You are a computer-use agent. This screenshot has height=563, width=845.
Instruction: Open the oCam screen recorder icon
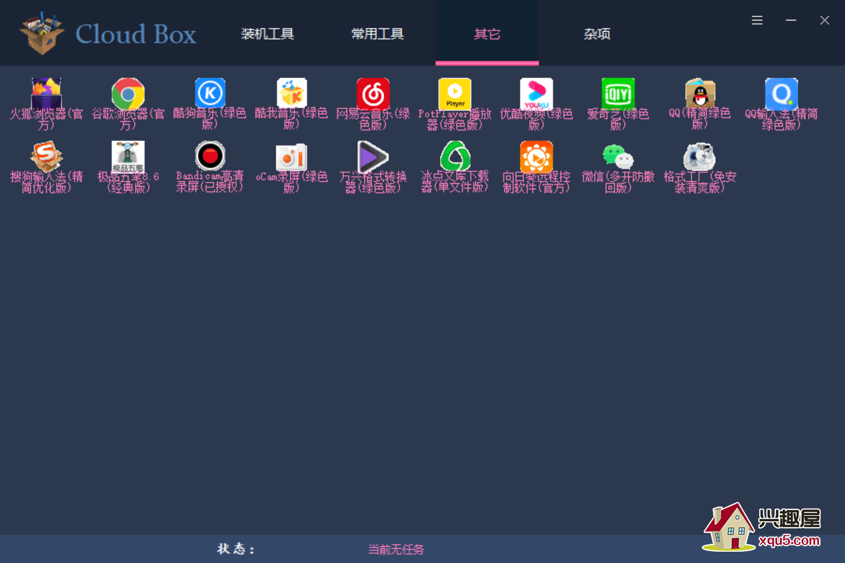(x=291, y=157)
